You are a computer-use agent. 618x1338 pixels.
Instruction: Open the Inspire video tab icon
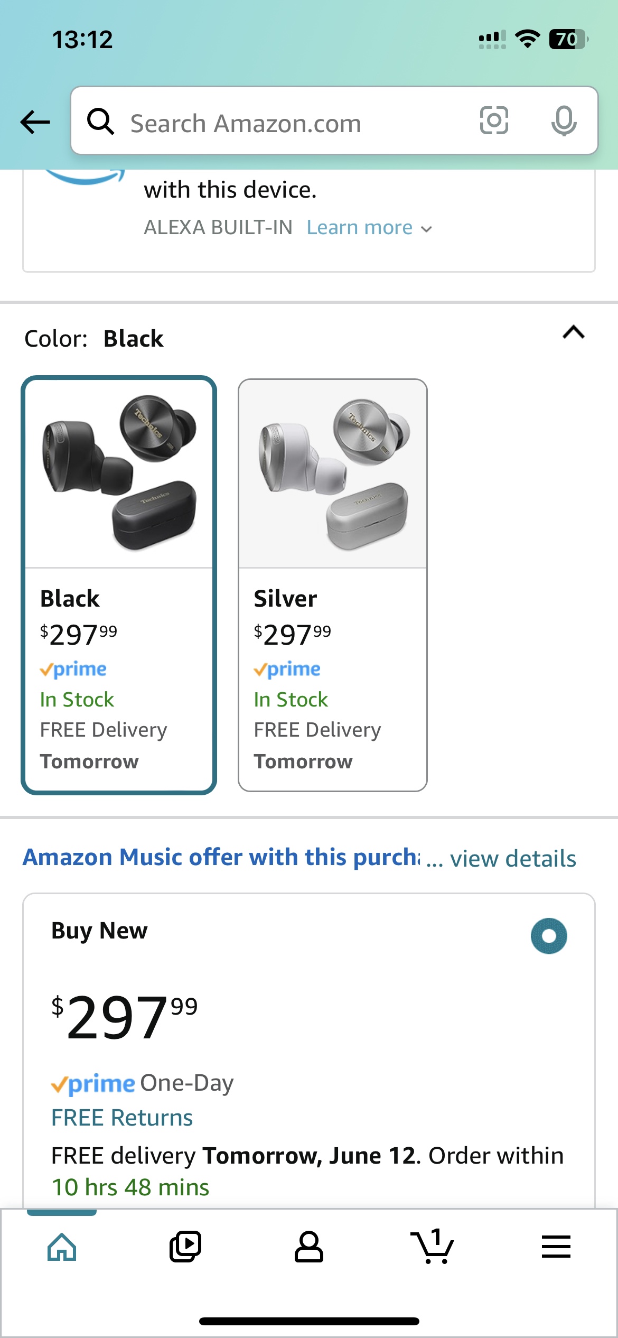[x=185, y=1247]
